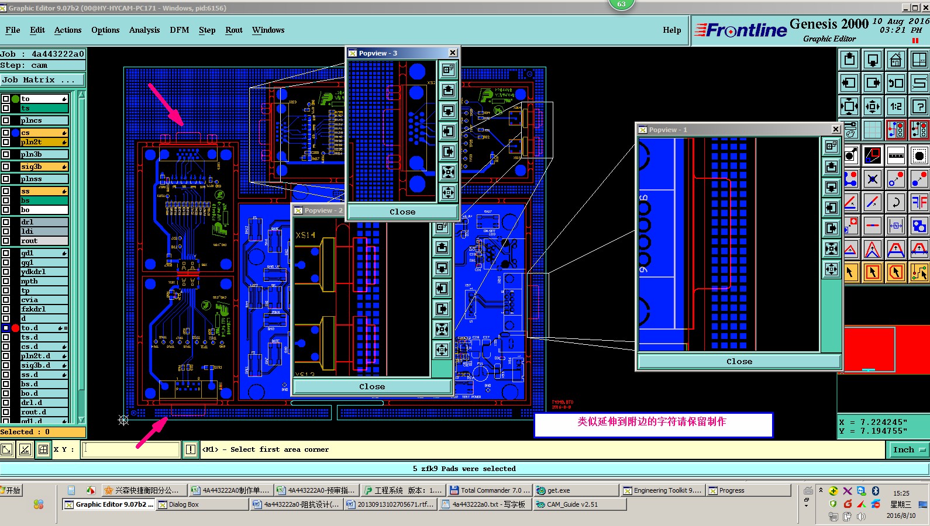Open the File menu
930x526 pixels.
13,30
